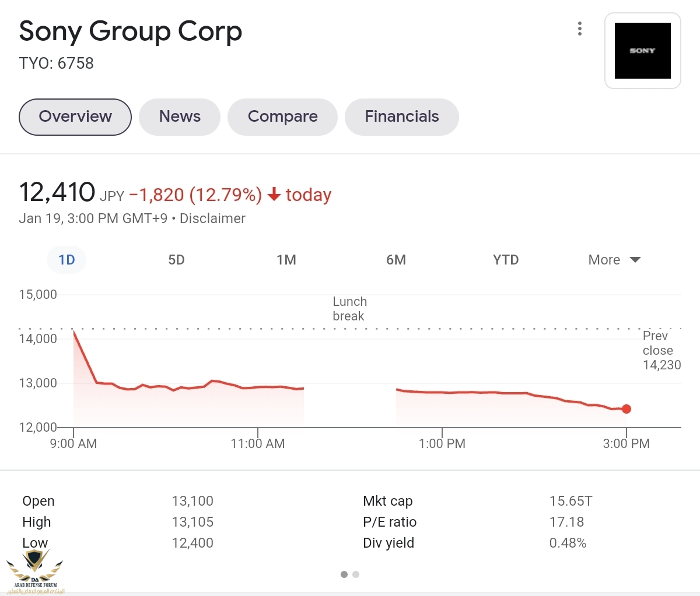Click the Sony Group Corp title
700x596 pixels.
pyautogui.click(x=131, y=32)
